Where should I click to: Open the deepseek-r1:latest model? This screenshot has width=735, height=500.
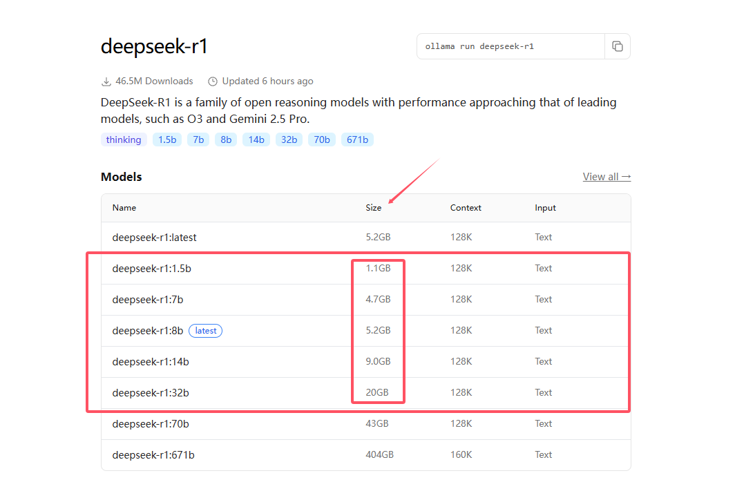coord(154,238)
